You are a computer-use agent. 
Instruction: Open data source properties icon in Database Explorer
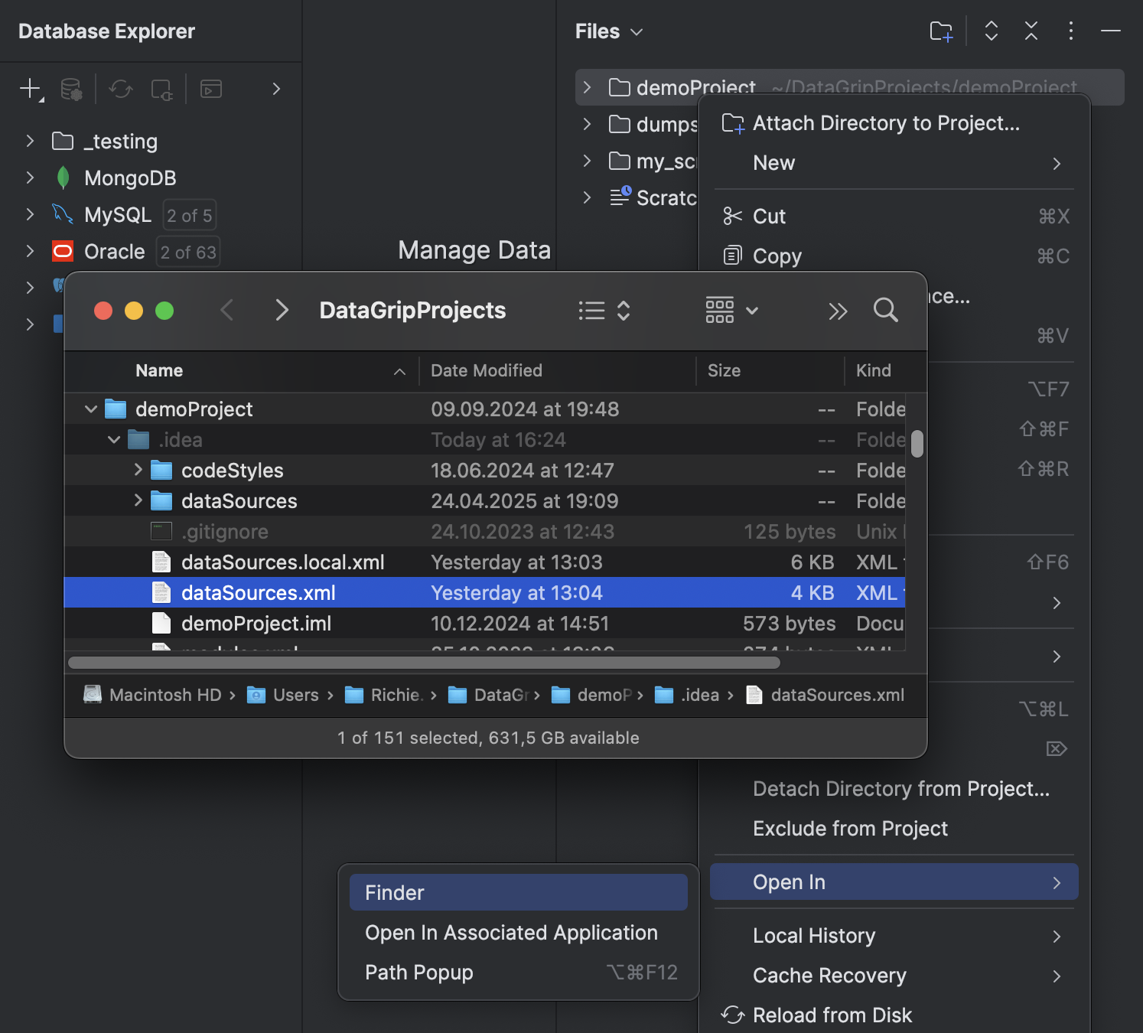coord(72,89)
